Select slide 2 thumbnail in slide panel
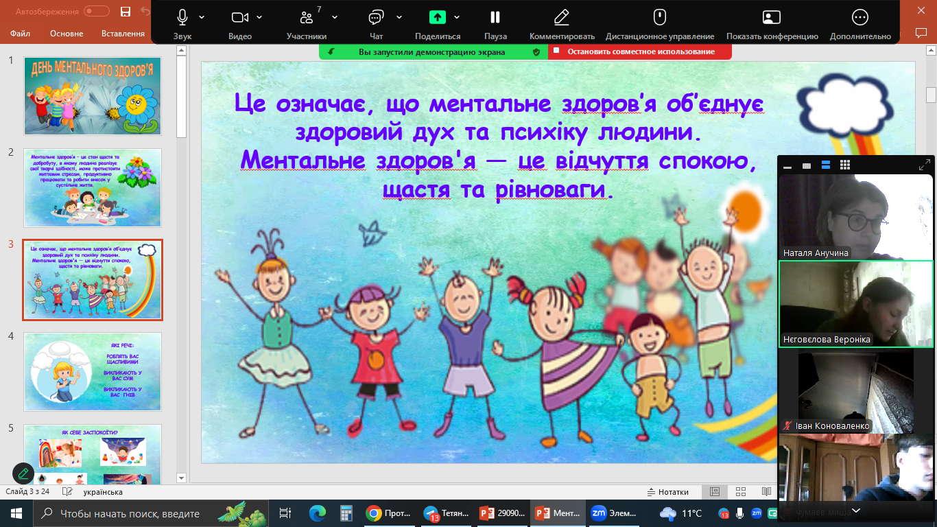 [93, 188]
